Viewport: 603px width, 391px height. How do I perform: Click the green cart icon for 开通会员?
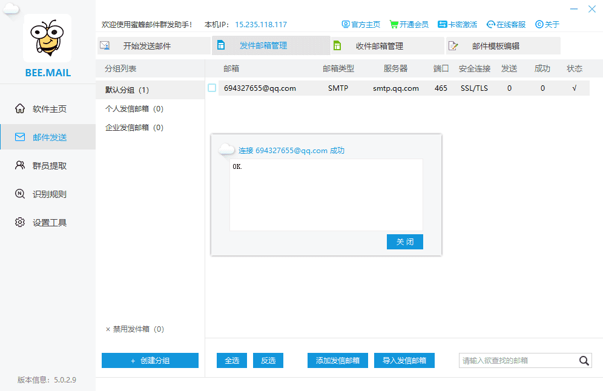pos(394,25)
